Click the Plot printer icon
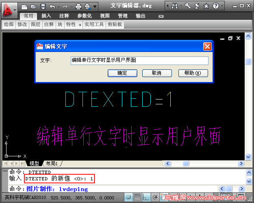This screenshot has height=203, width=254. pyautogui.click(x=78, y=6)
